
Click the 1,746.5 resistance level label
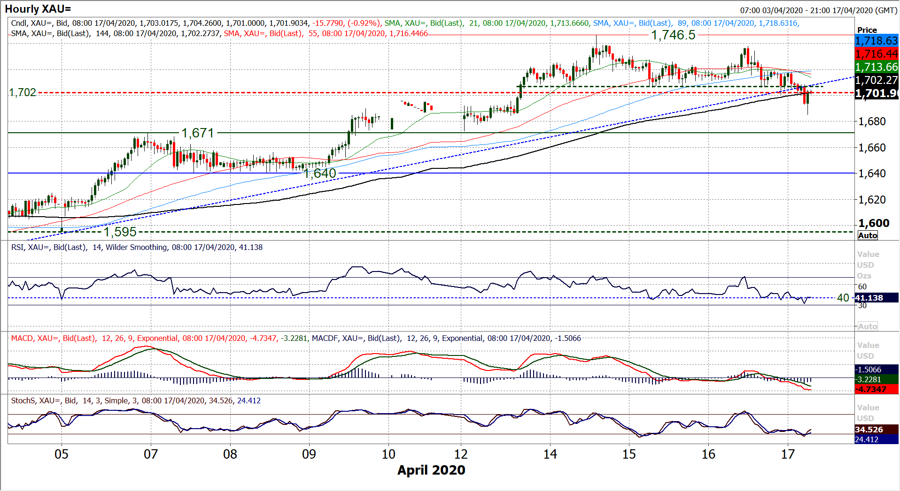coord(673,35)
